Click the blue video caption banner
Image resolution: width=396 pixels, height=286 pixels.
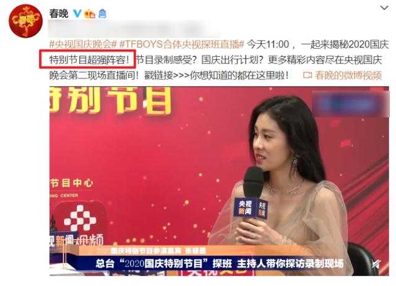[x=219, y=263]
